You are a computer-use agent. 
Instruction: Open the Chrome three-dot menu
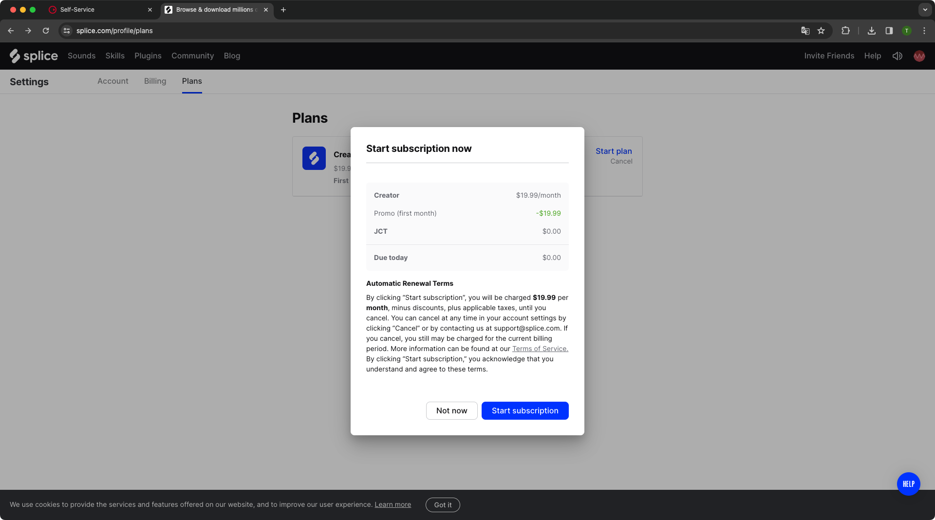click(x=924, y=31)
